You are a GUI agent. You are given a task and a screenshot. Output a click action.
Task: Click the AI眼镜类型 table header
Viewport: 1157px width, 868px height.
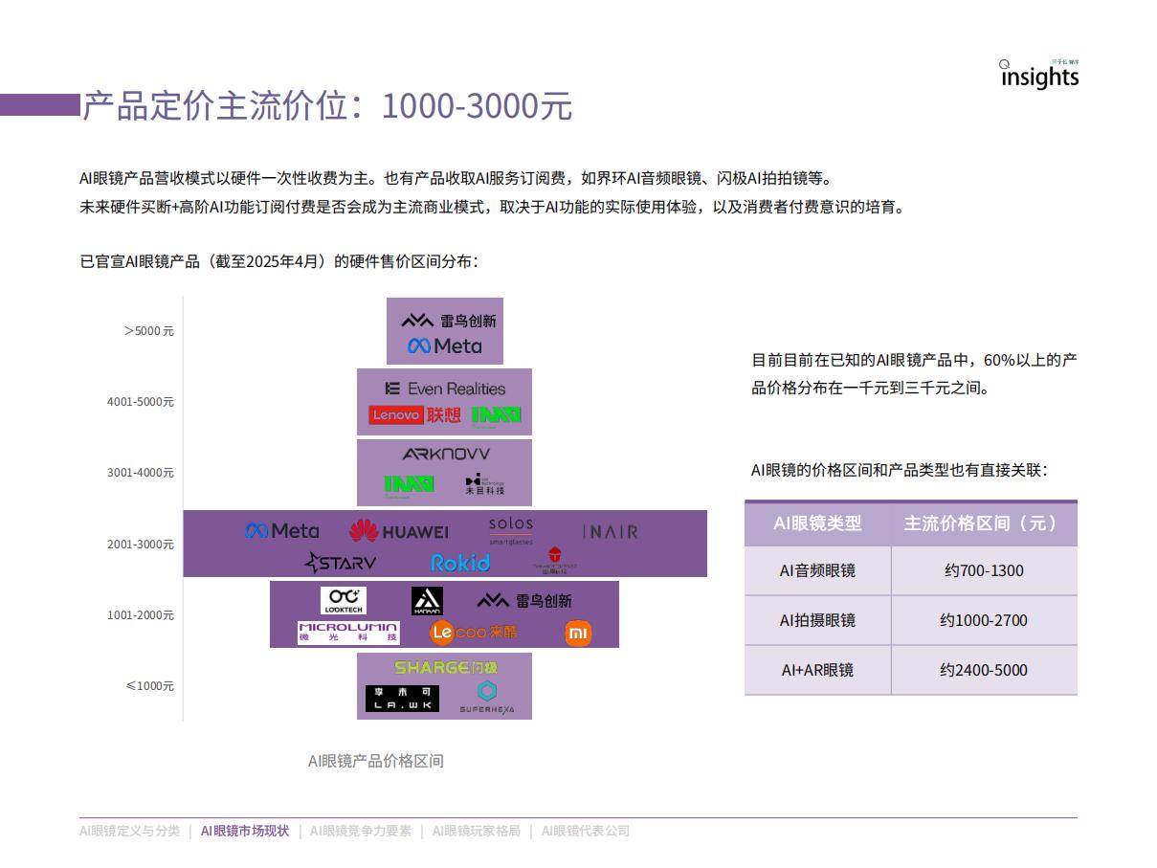click(817, 523)
